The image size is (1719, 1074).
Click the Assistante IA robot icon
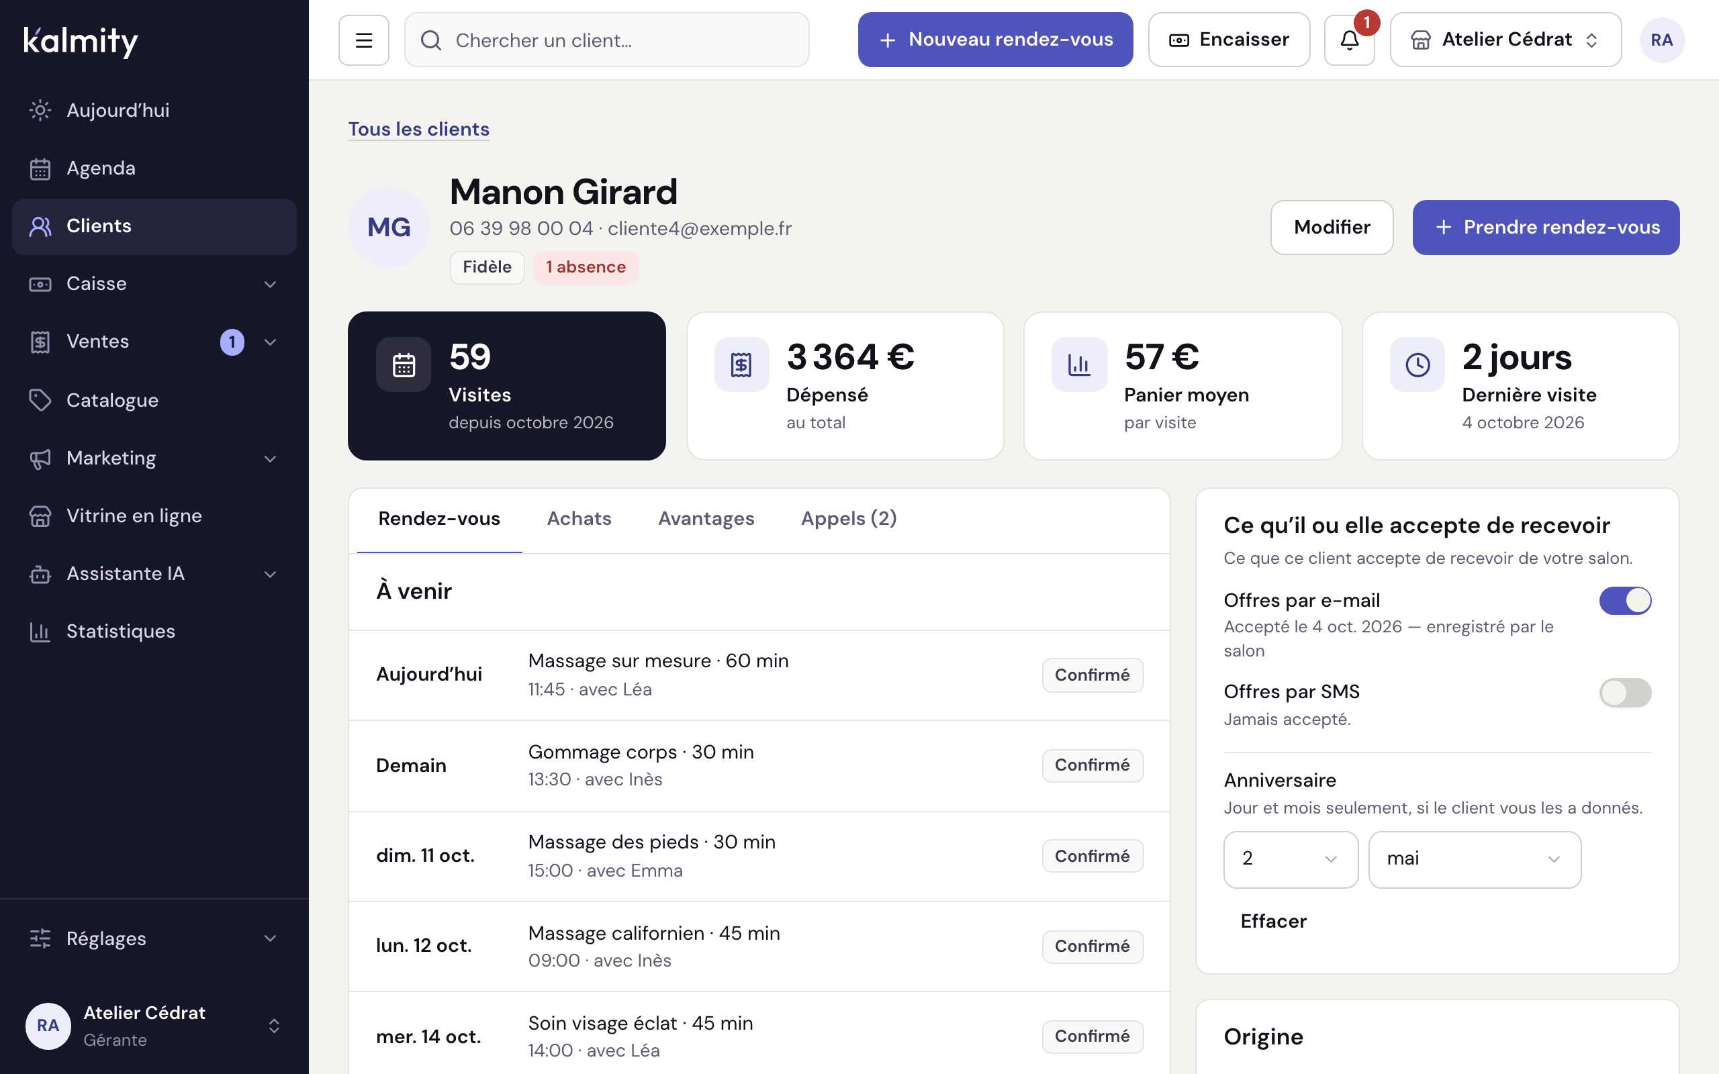coord(40,574)
